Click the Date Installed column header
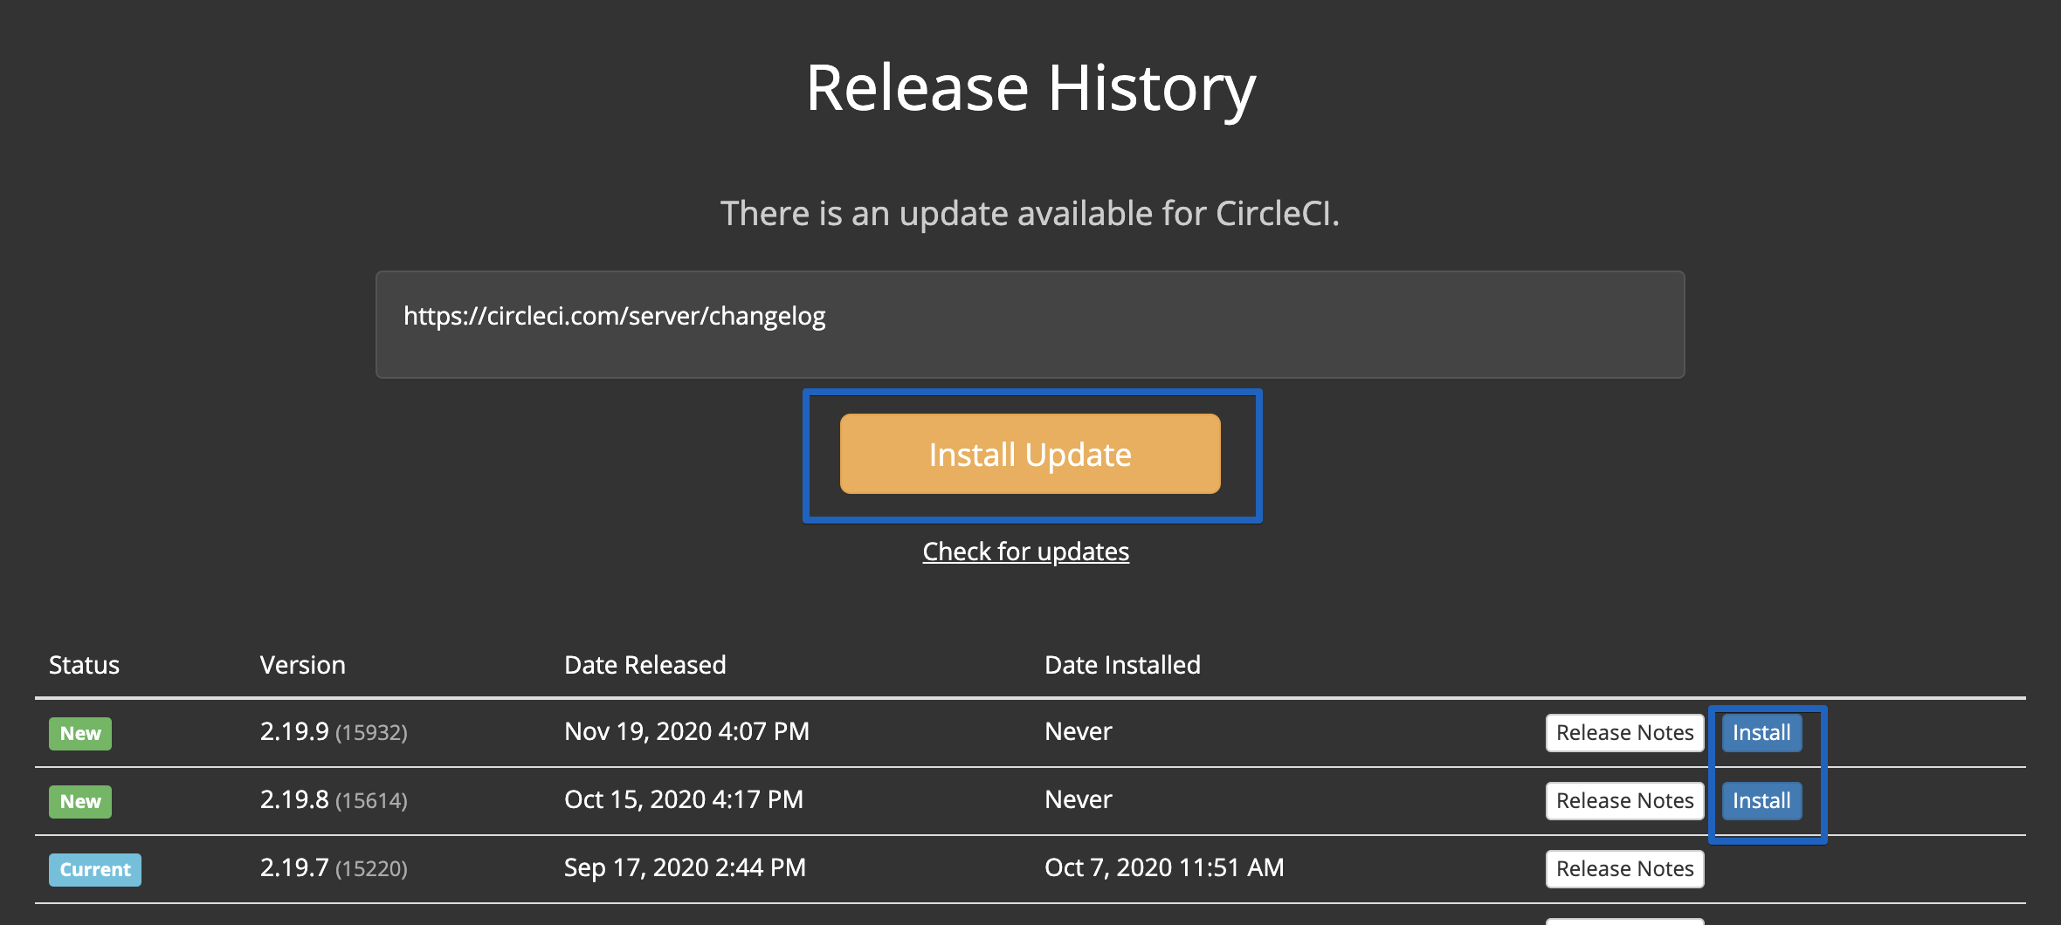Screen dimensions: 2061x925 point(1122,665)
